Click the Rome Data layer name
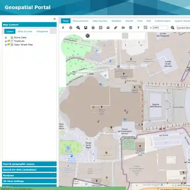Viewport: 190px width, 190px height. (x=20, y=38)
